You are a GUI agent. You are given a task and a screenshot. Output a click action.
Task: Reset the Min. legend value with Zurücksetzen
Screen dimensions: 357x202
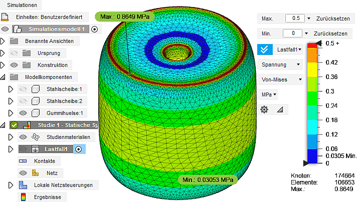[330, 33]
